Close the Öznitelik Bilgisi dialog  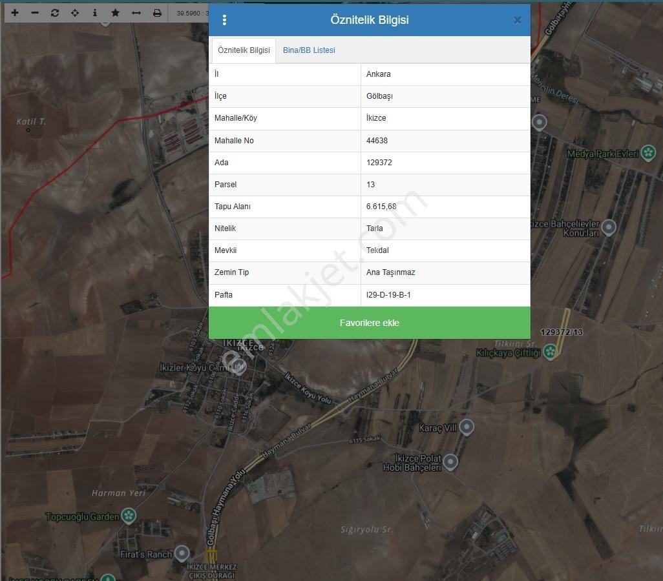517,20
